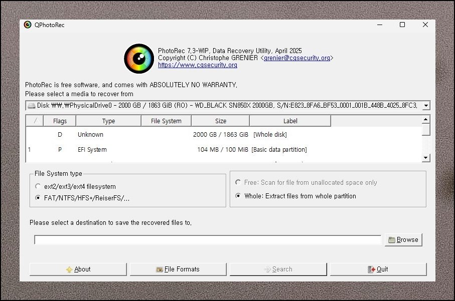
Task: Open the About dialog
Action: click(78, 269)
